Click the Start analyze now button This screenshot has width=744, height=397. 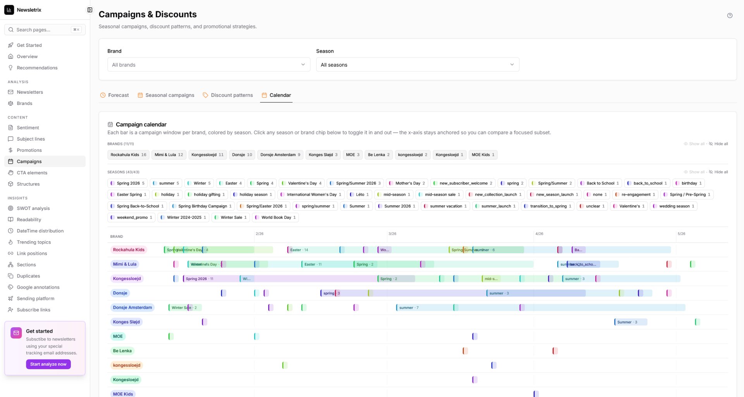click(48, 364)
